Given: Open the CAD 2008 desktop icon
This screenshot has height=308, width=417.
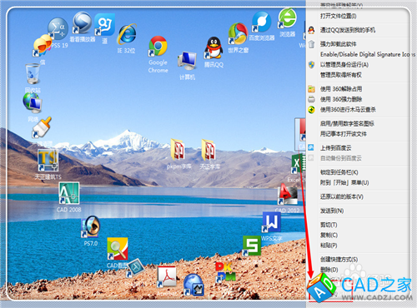Looking at the screenshot, I should click(x=69, y=193).
